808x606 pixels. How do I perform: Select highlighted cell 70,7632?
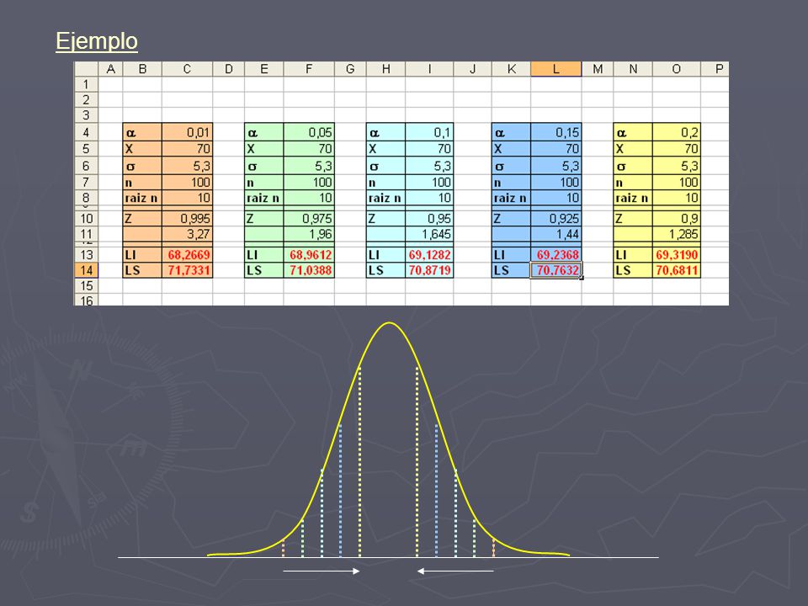(x=556, y=270)
